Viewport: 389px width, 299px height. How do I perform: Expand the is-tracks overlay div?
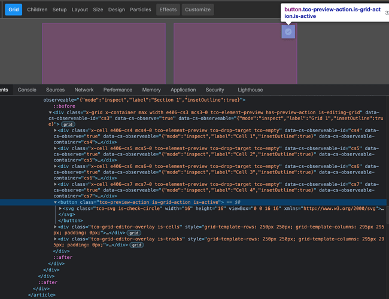point(56,239)
